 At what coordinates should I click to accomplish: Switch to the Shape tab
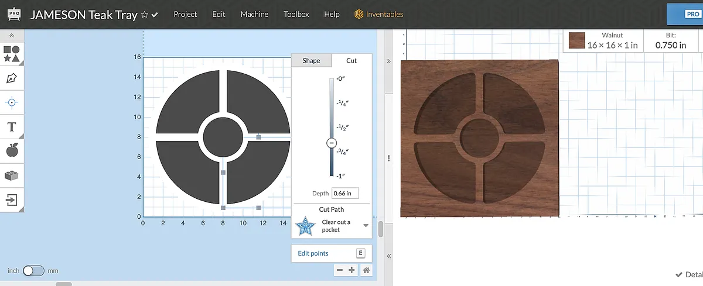pyautogui.click(x=311, y=60)
